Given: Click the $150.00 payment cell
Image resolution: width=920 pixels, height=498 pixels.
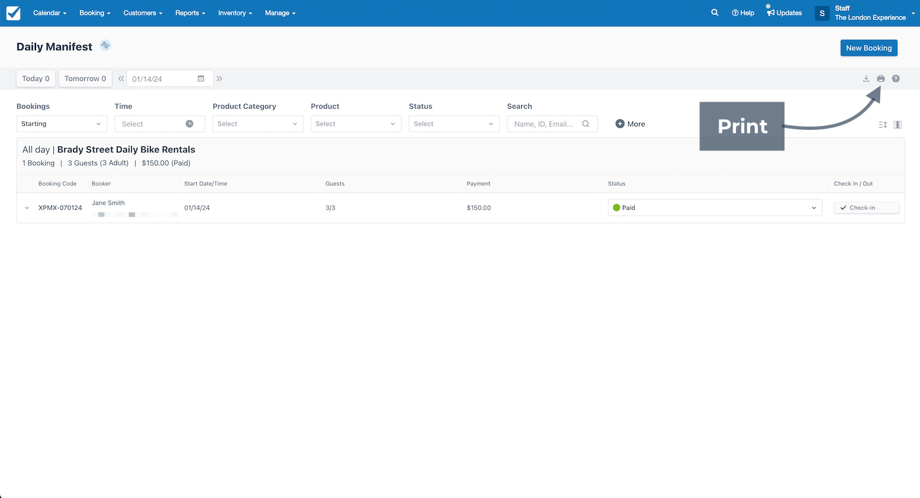Looking at the screenshot, I should pyautogui.click(x=479, y=208).
